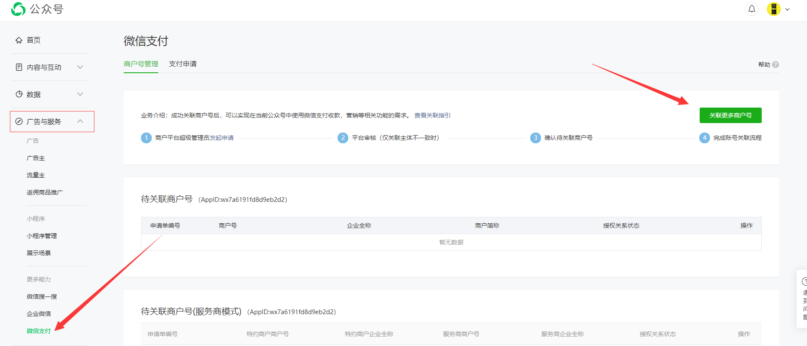Image resolution: width=807 pixels, height=346 pixels.
Task: Click the 内容与互动 chevron
Action: [80, 67]
